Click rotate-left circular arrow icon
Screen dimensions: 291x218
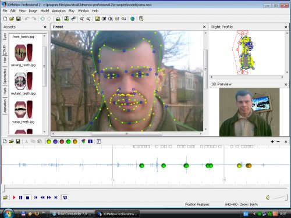tap(42, 19)
